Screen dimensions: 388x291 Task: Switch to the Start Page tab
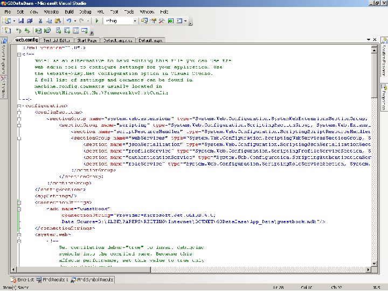(86, 40)
